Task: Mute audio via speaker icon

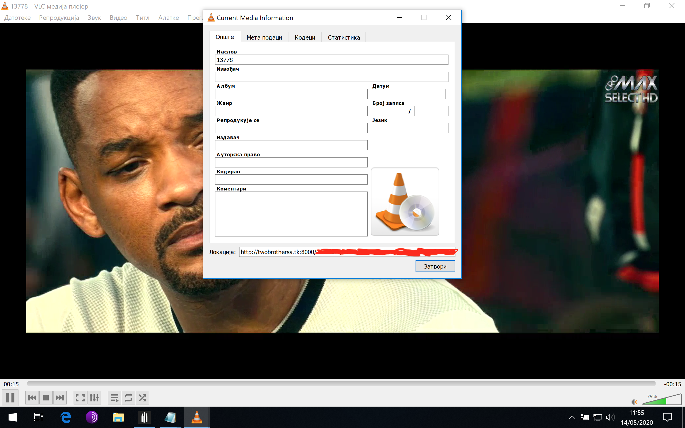Action: 634,402
